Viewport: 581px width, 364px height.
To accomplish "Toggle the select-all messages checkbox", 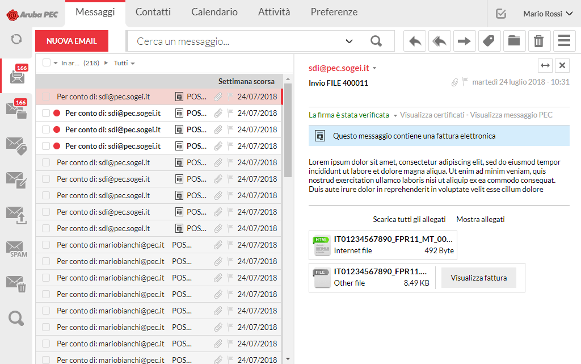I will [x=47, y=63].
